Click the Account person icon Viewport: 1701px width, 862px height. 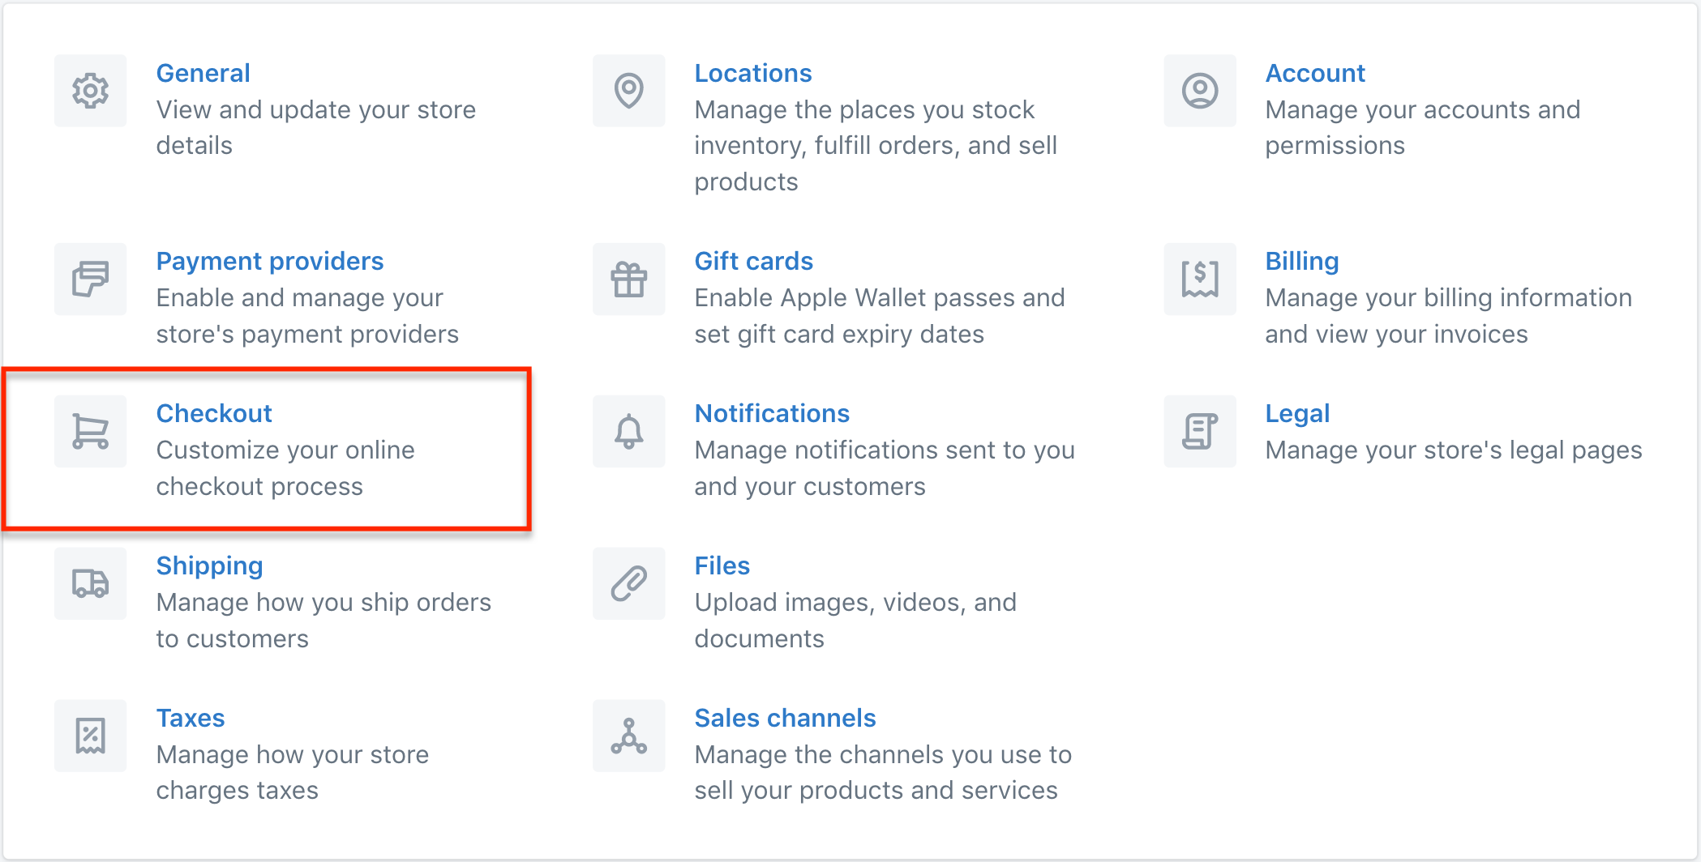[x=1200, y=91]
